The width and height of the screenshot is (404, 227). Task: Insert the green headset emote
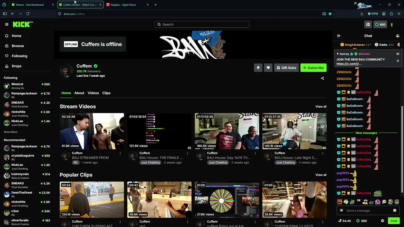[x=346, y=202]
